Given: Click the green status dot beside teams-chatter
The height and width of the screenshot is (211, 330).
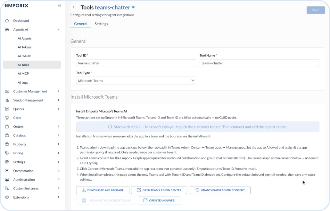Looking at the screenshot, I should [133, 7].
